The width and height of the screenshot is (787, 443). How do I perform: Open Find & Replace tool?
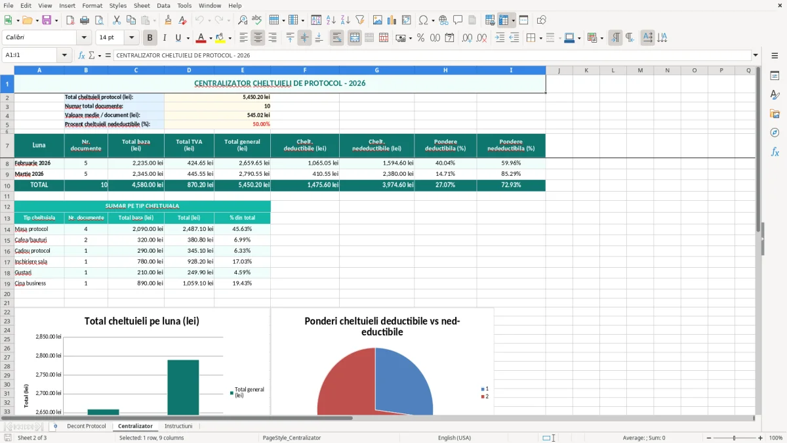click(243, 20)
